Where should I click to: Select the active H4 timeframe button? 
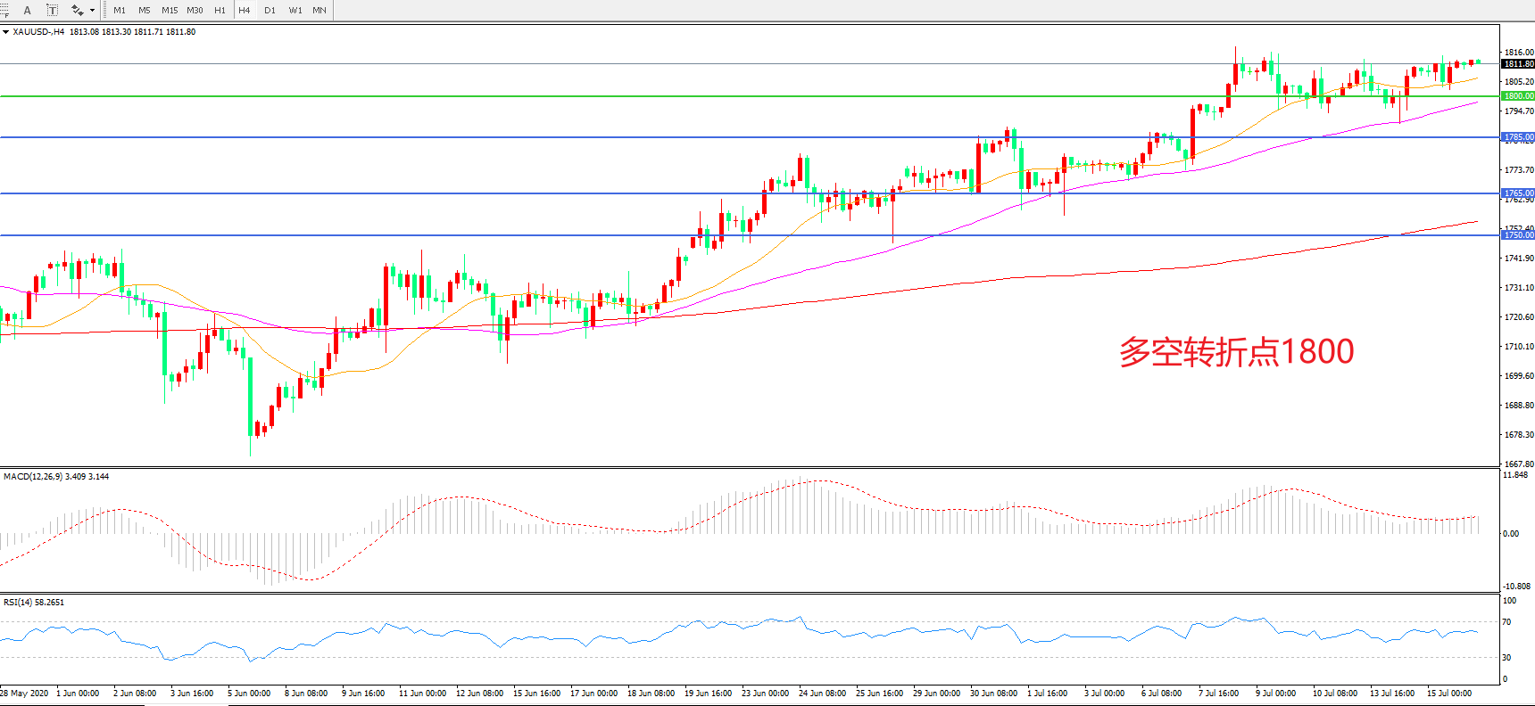[245, 11]
